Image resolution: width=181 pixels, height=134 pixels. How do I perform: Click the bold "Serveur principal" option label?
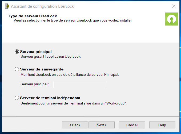click(x=36, y=52)
